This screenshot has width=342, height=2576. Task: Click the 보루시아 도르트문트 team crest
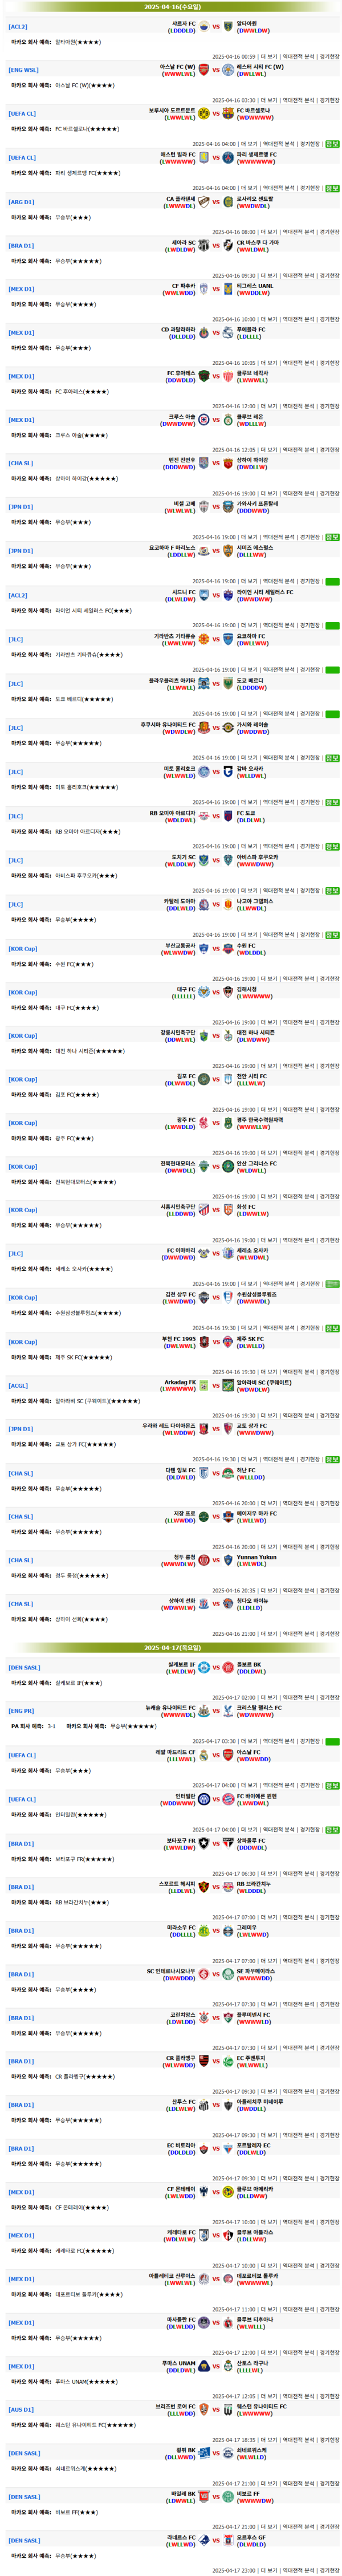pos(203,114)
